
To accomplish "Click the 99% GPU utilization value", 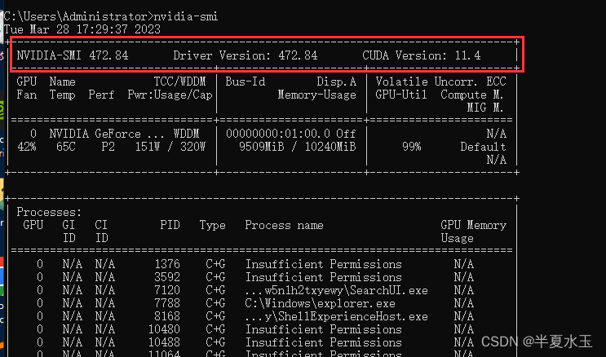I will click(x=411, y=147).
